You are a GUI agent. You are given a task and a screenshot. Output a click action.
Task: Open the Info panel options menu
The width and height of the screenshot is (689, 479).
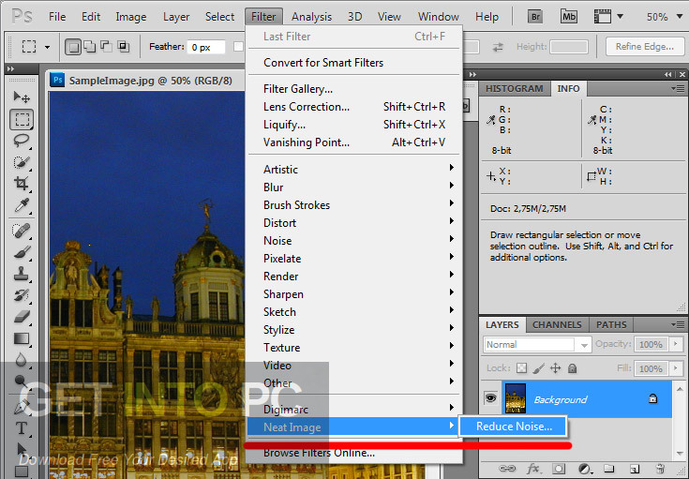(677, 89)
